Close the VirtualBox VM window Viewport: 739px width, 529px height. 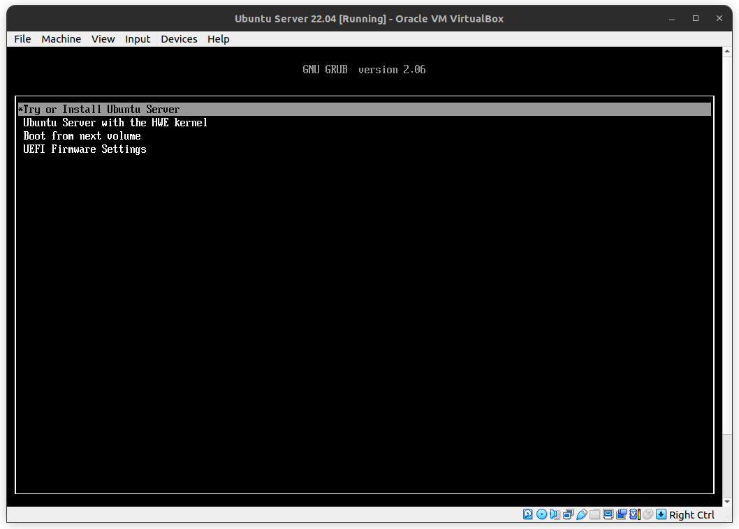click(719, 18)
